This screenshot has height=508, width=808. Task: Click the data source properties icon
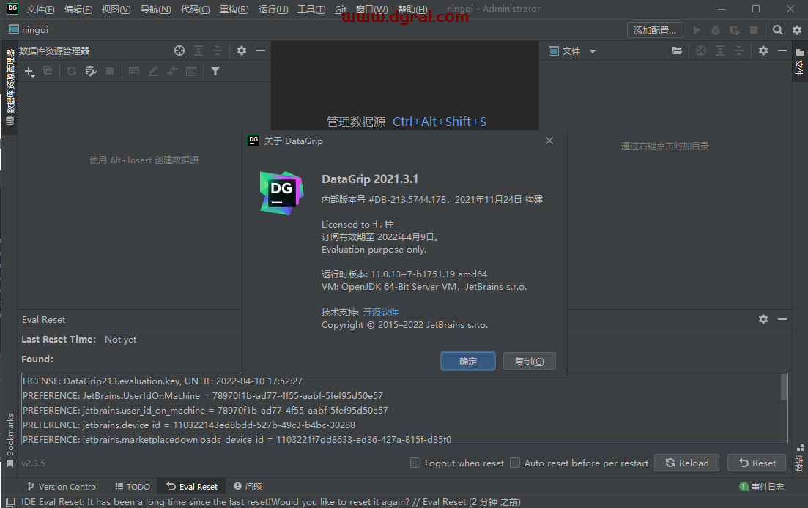pos(91,71)
